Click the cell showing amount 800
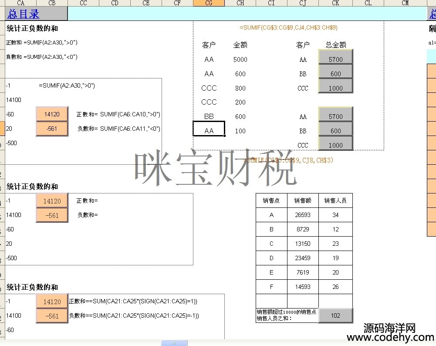This screenshot has height=346, width=436. (240, 88)
